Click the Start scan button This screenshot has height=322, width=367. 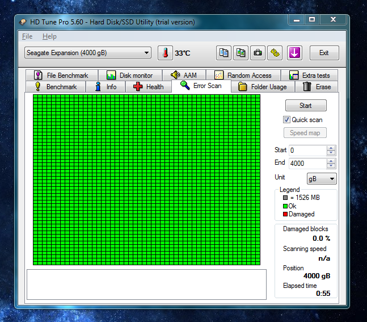tap(306, 106)
